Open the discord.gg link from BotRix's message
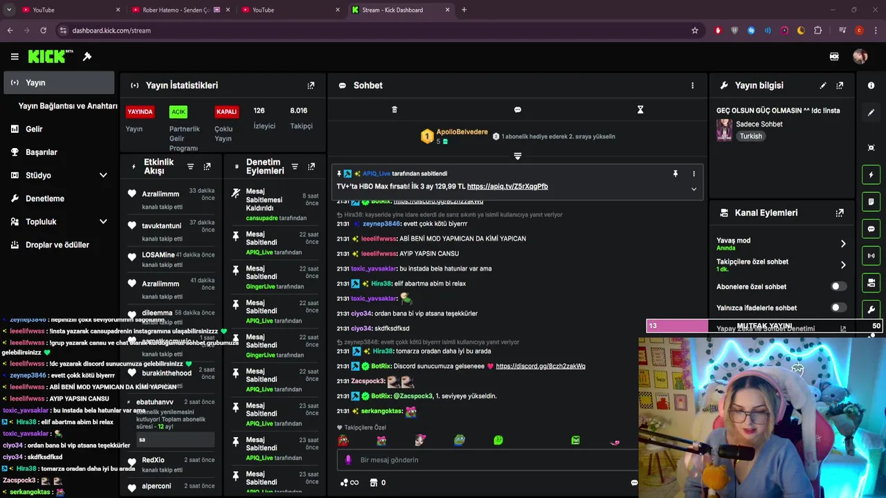 click(541, 366)
